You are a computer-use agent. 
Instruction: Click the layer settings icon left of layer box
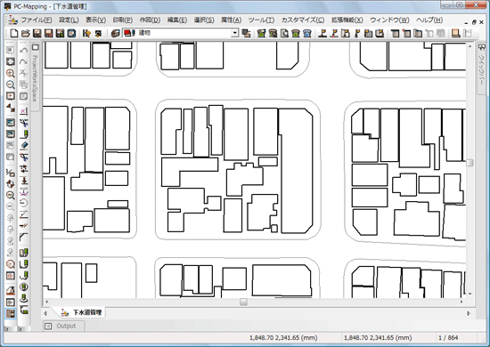pos(115,33)
